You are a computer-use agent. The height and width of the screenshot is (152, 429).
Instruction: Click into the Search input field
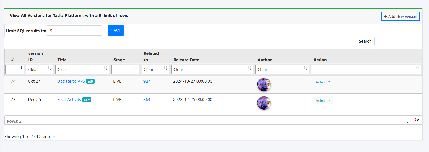click(x=398, y=41)
